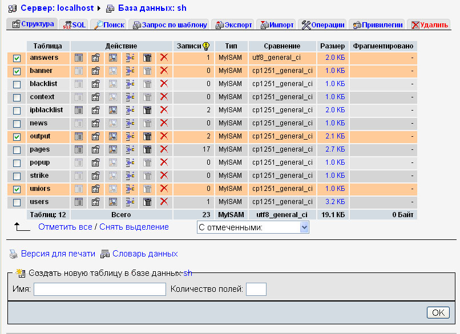
Task: Open the Запрос по шаблону tab
Action: coord(170,25)
